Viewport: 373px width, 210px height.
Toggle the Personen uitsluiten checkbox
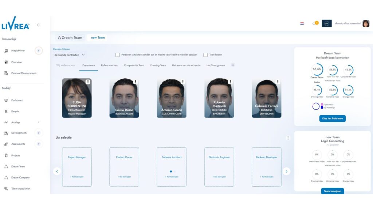118,55
